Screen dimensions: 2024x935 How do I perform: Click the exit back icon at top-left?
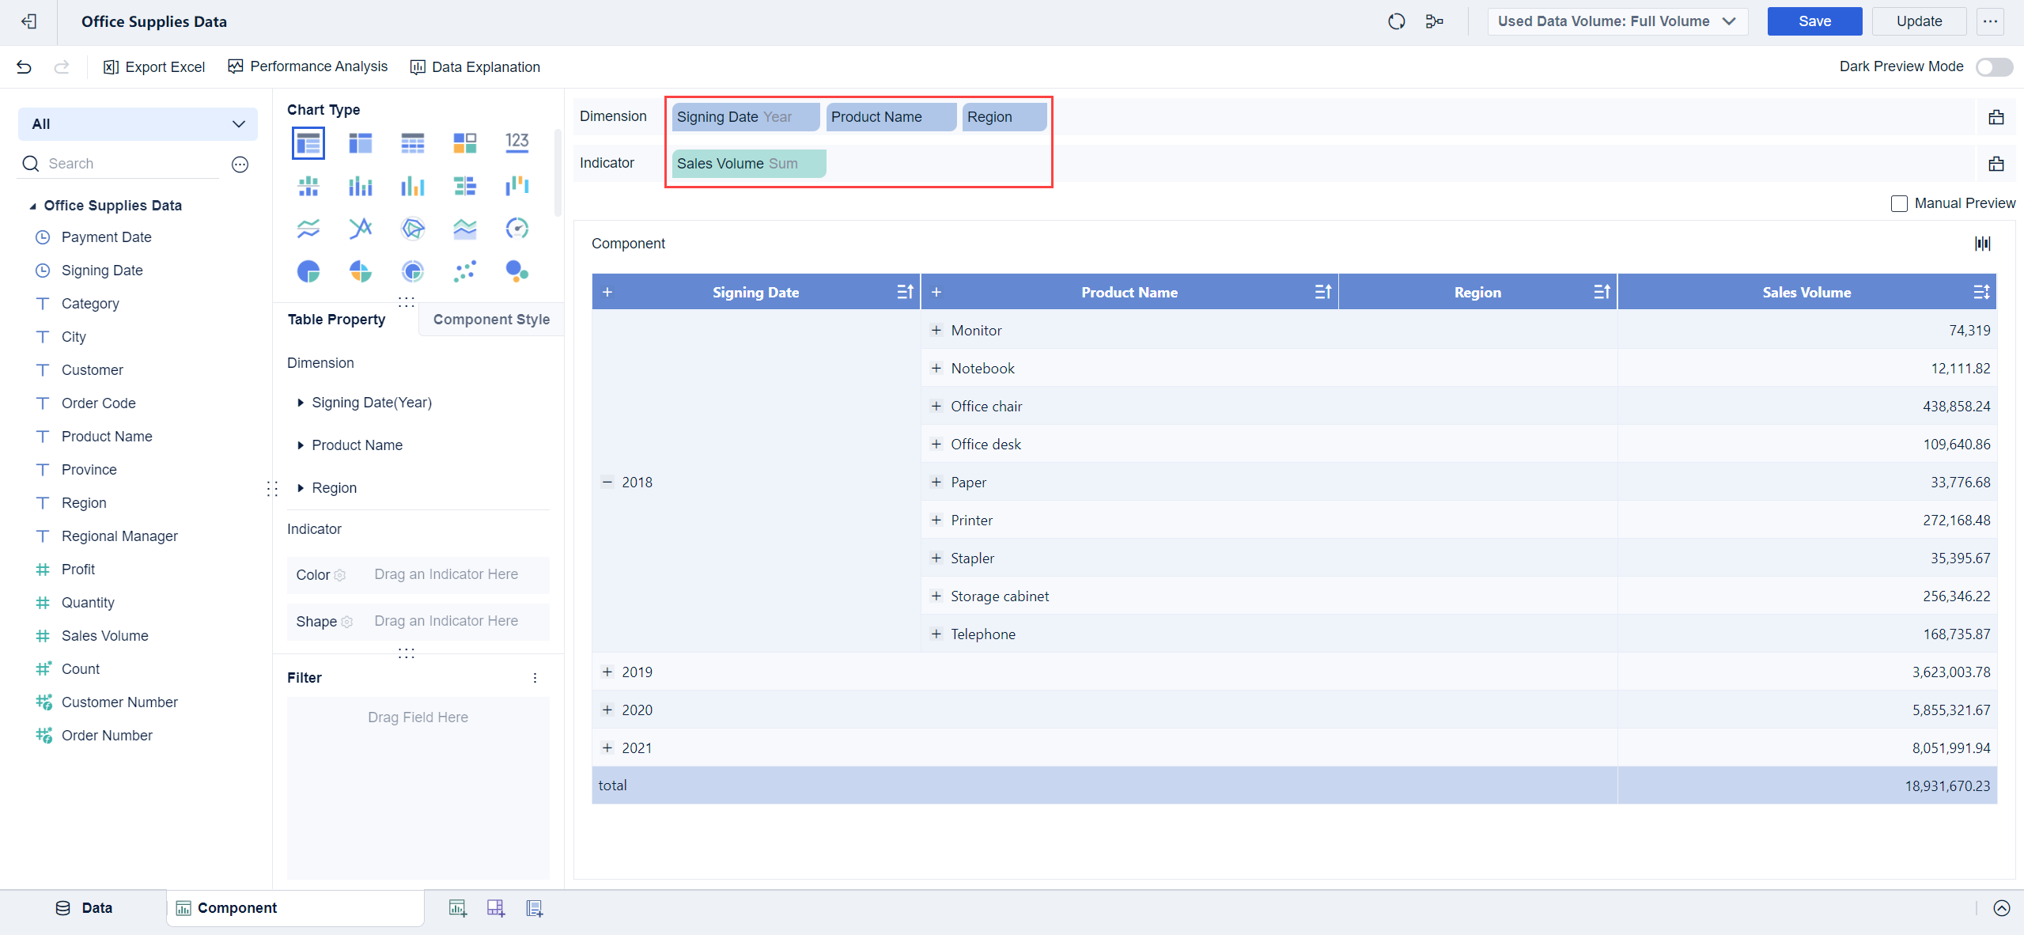[x=29, y=21]
